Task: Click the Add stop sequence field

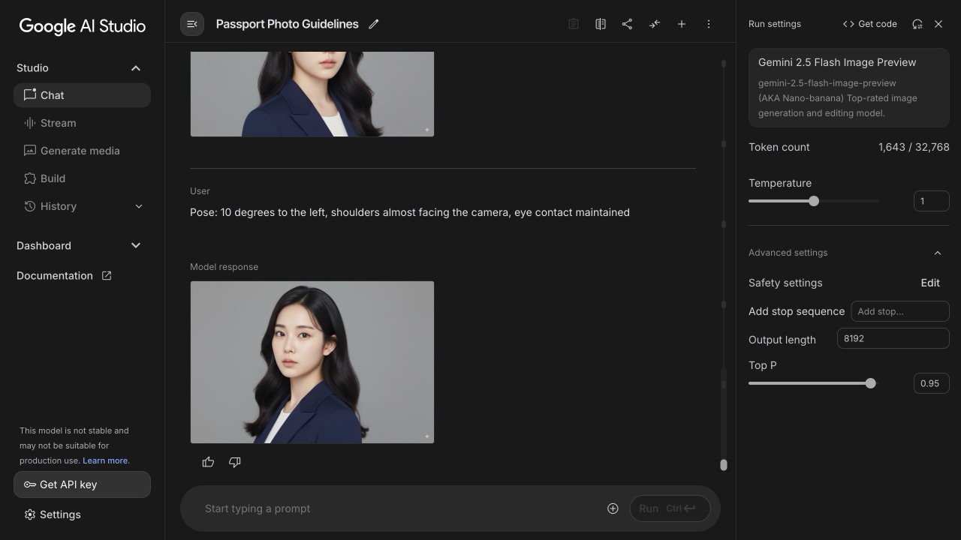Action: click(900, 311)
